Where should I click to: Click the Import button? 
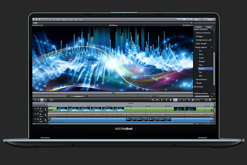click(198, 27)
